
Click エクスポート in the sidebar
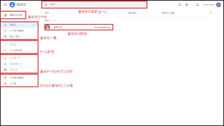pyautogui.click(x=16, y=64)
